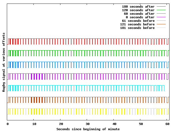Click the green line sample in legend

coord(161,10)
